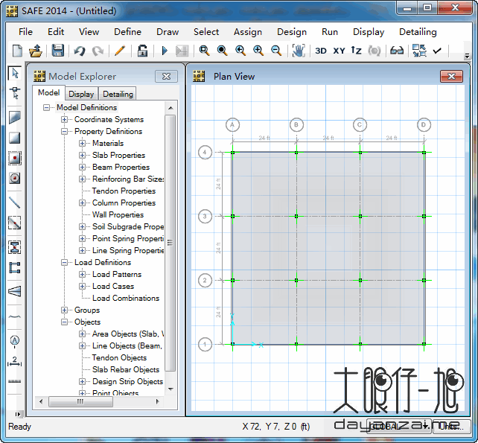Click the Save floppy disk icon

pos(57,51)
